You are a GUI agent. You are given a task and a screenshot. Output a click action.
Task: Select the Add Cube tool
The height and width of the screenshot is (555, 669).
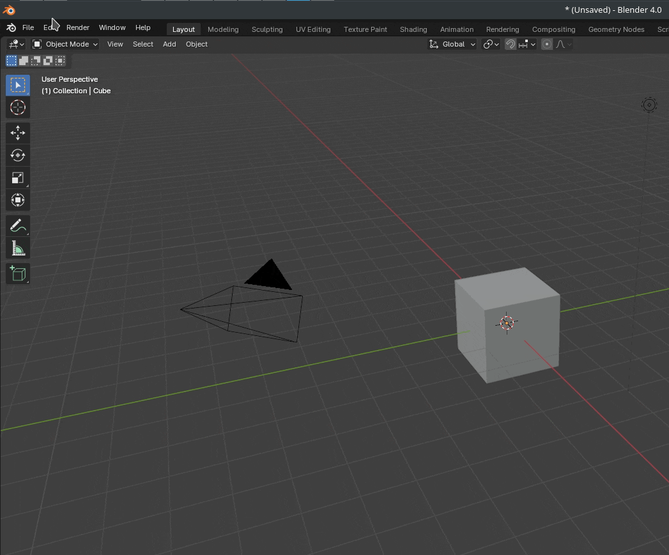[18, 274]
